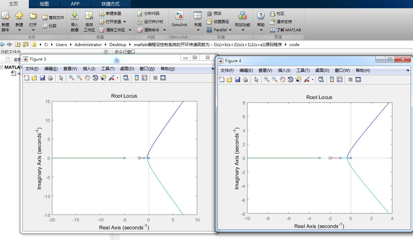Click 新建变量 (New Variable)
Image resolution: width=413 pixels, height=240 pixels.
[110, 13]
